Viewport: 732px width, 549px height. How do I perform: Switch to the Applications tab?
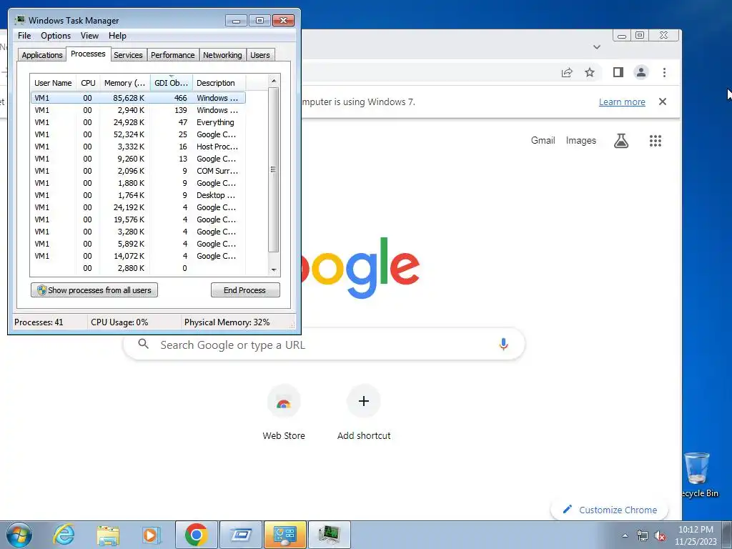point(42,55)
